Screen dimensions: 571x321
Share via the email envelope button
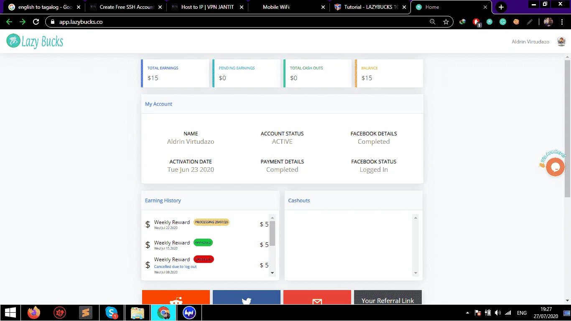(x=317, y=297)
